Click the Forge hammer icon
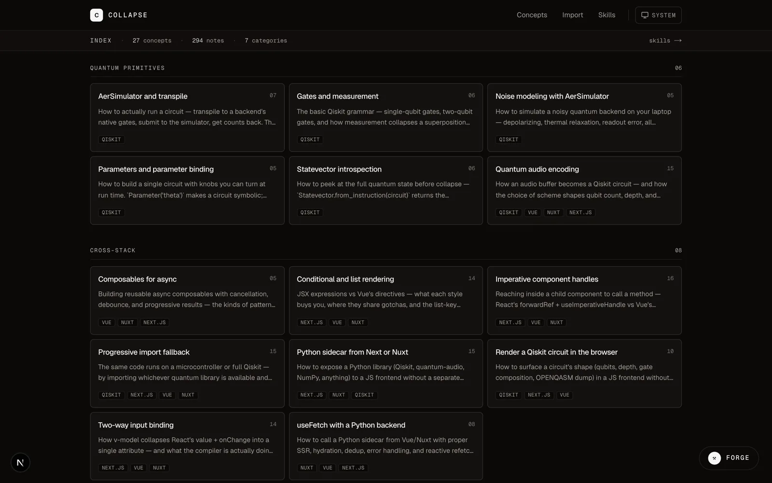The height and width of the screenshot is (483, 772). coord(715,458)
